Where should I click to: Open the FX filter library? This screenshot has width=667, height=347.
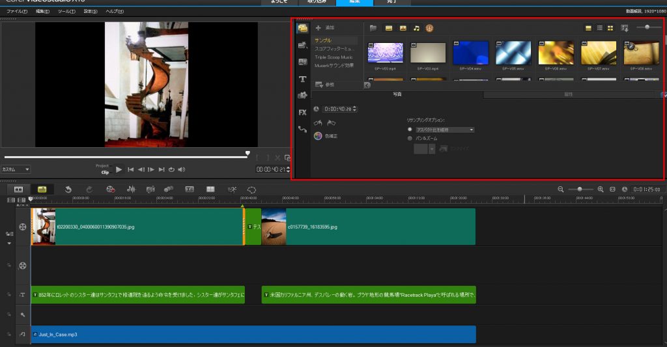[302, 112]
